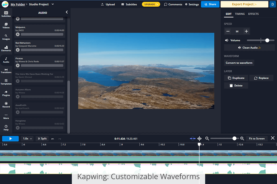Open the D user profile avatar
This screenshot has width=277, height=184.
pyautogui.click(x=273, y=4)
